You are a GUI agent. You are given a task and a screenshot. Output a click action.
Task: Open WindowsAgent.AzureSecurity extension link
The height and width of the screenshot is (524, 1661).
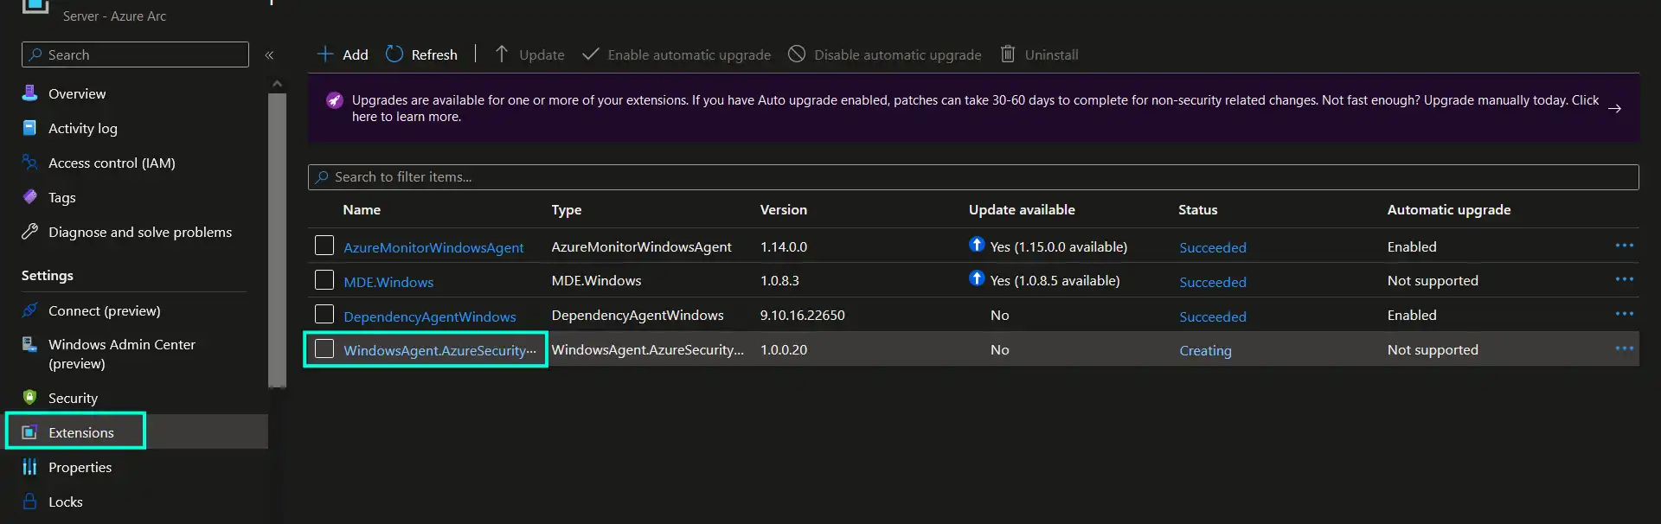click(x=439, y=350)
